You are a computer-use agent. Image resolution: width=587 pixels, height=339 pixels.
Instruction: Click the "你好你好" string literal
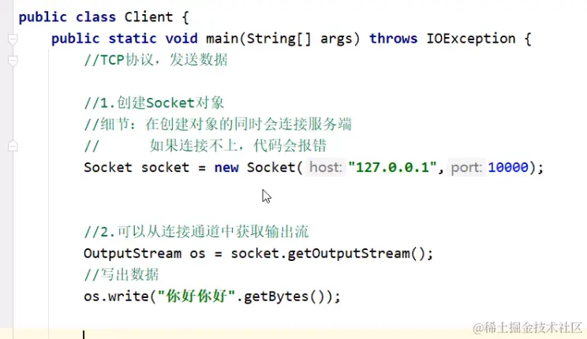[196, 296]
